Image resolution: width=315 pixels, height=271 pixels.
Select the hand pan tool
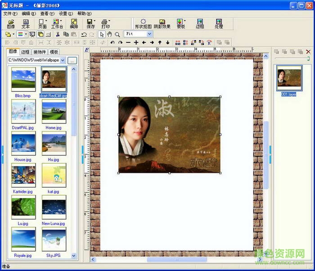click(109, 34)
